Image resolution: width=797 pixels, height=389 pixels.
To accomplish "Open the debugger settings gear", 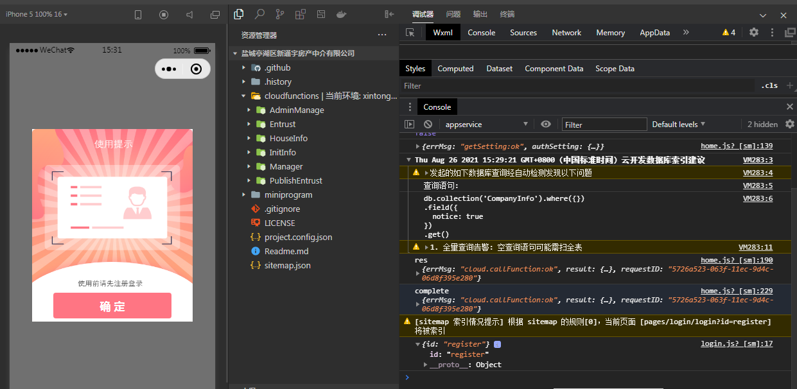I will [754, 32].
